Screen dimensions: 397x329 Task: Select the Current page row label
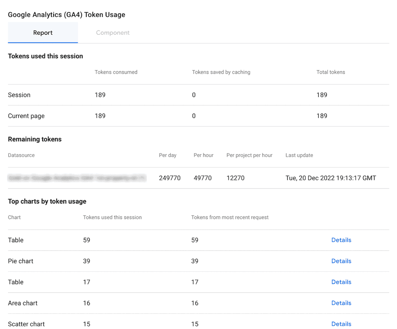[x=26, y=116]
